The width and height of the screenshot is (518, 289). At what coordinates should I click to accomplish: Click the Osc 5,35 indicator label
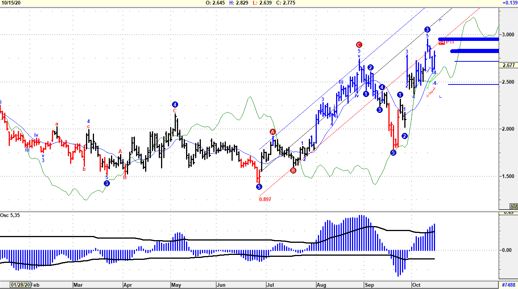tap(9, 216)
